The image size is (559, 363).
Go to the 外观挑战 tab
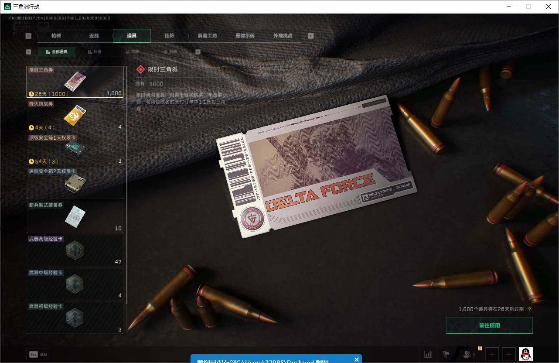pyautogui.click(x=283, y=36)
